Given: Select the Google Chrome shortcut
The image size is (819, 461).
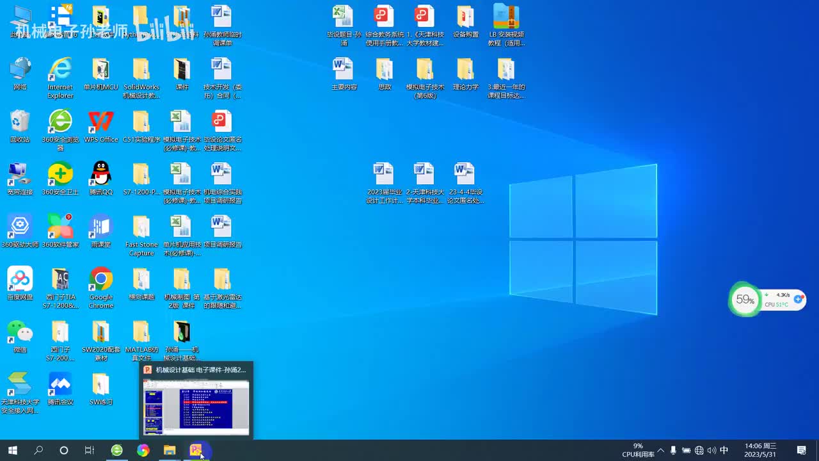Looking at the screenshot, I should pyautogui.click(x=101, y=288).
